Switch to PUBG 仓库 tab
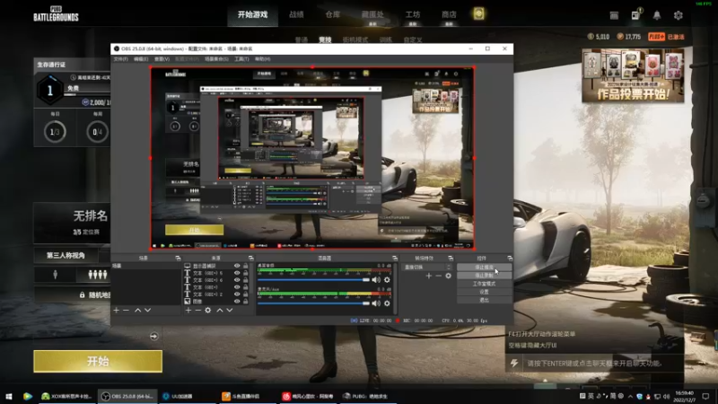This screenshot has width=718, height=404. pyautogui.click(x=332, y=14)
